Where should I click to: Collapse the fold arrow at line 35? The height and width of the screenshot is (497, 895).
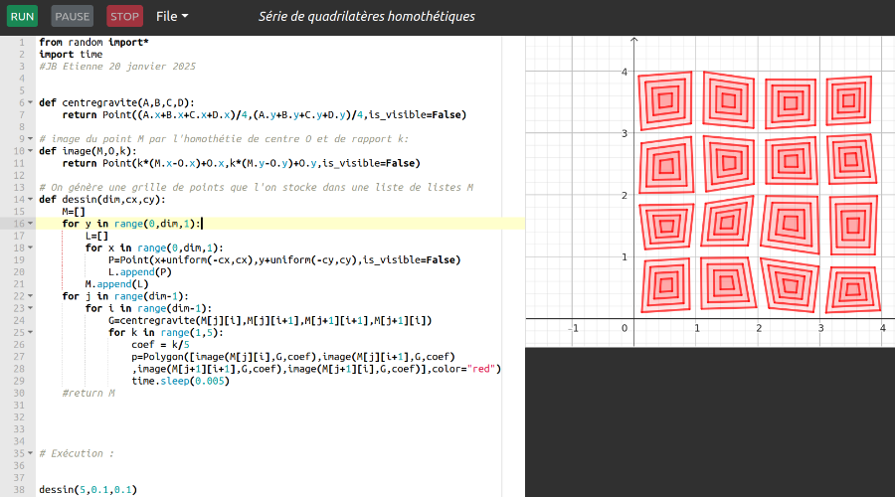pyautogui.click(x=30, y=453)
